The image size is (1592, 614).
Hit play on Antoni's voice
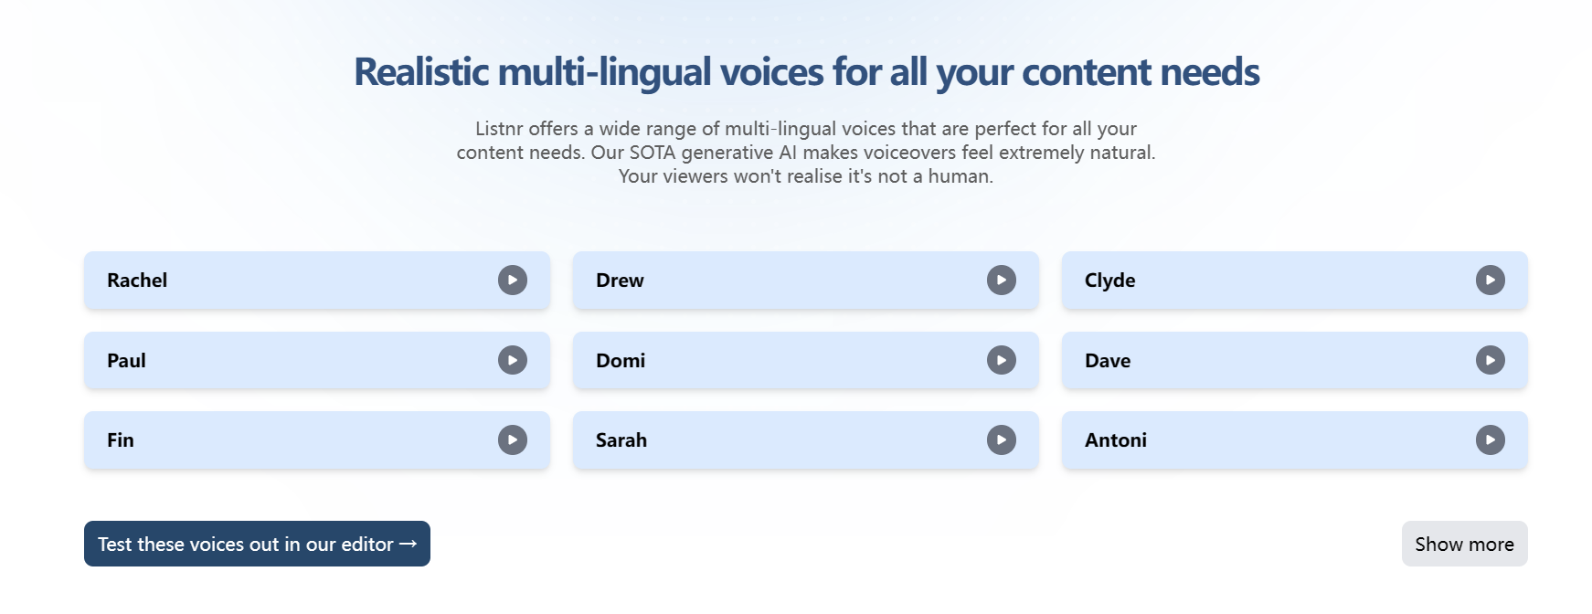pos(1490,440)
